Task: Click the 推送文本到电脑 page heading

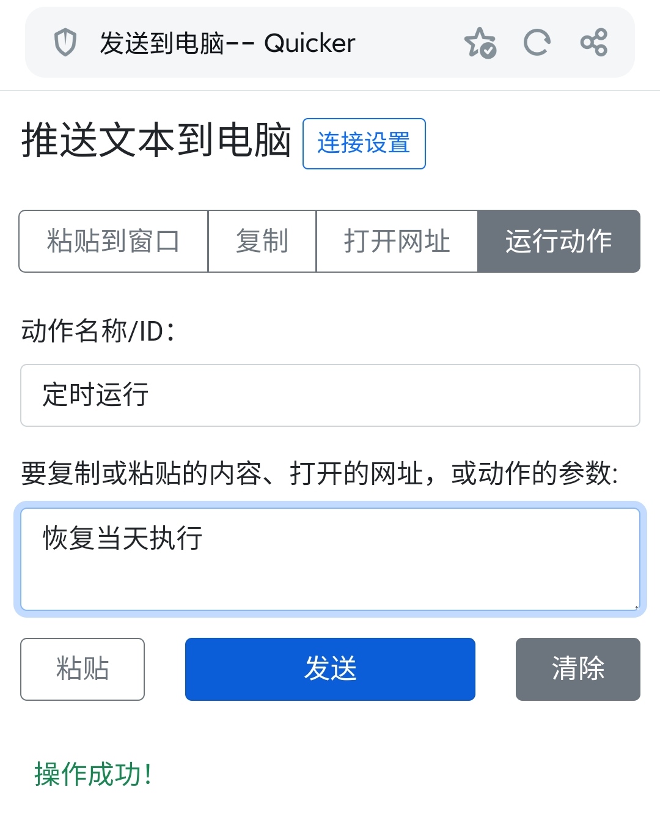Action: [x=156, y=140]
